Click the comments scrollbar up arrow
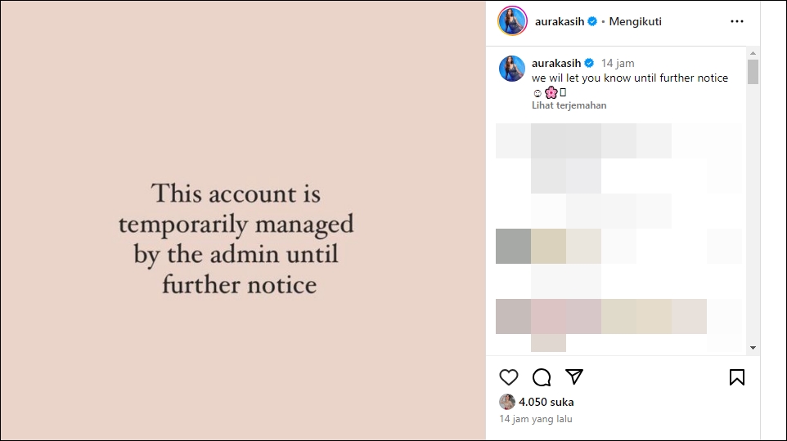The image size is (787, 441). coord(753,54)
